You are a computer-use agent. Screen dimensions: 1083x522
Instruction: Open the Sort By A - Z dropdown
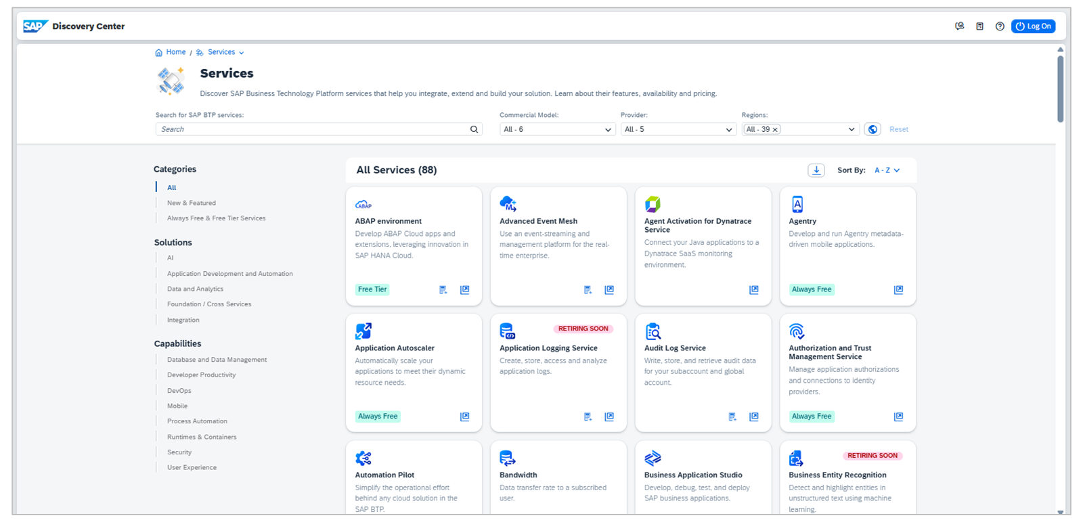click(x=887, y=170)
